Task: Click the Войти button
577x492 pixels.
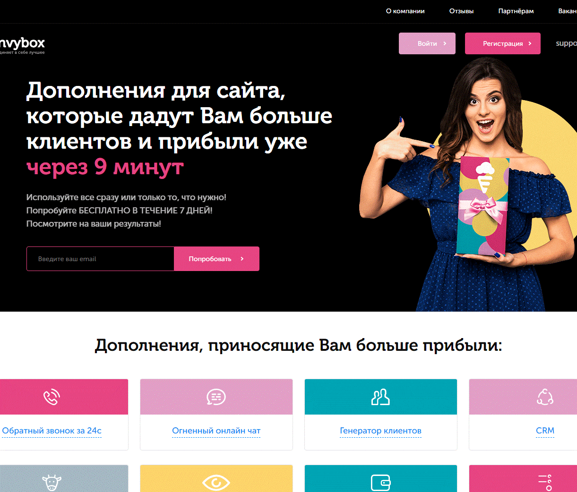Action: click(x=427, y=43)
